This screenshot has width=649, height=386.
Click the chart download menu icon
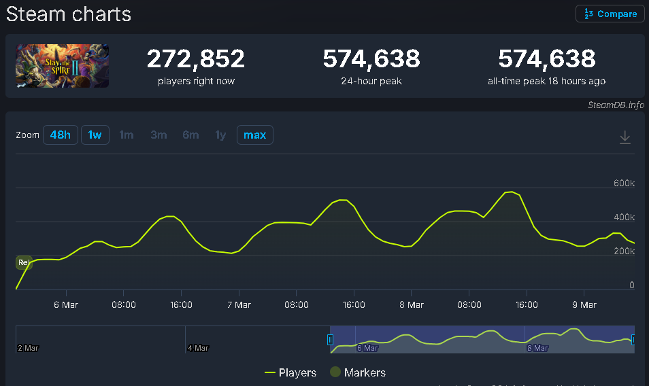click(x=625, y=137)
